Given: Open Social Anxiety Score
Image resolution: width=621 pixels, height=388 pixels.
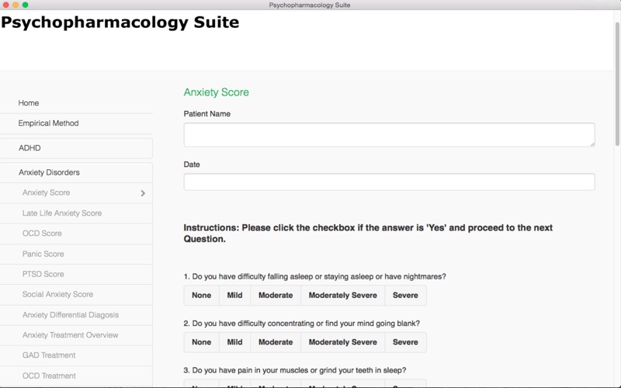Looking at the screenshot, I should pos(58,295).
